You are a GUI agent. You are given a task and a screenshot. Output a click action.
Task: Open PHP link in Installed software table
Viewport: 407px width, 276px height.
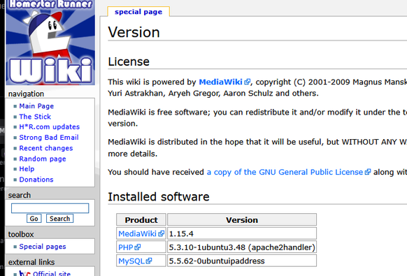coord(126,247)
